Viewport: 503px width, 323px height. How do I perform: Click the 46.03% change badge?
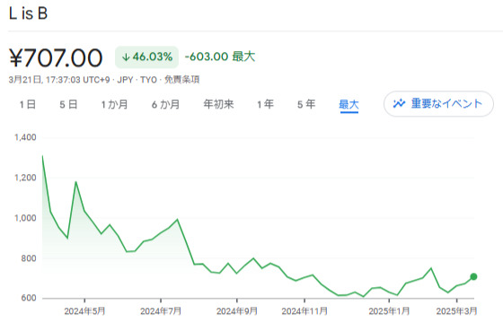click(147, 57)
